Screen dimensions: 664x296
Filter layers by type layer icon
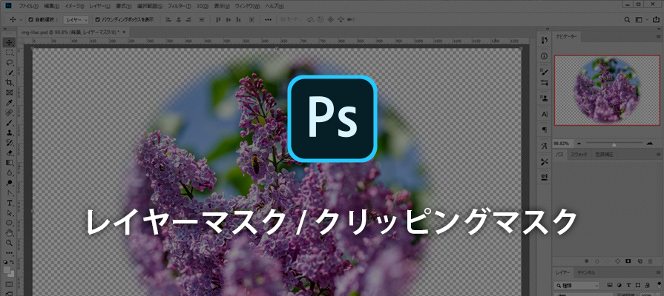629,285
